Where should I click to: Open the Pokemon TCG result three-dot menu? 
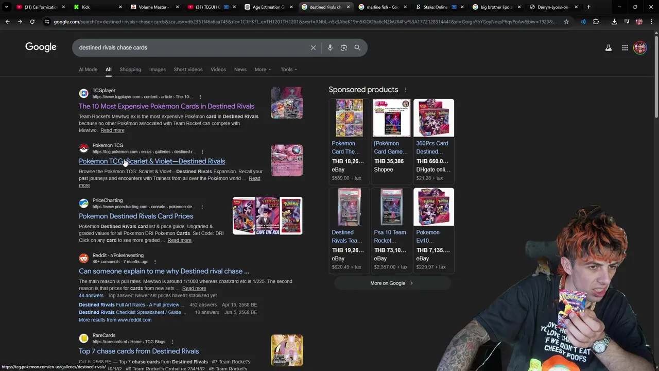pos(202,152)
